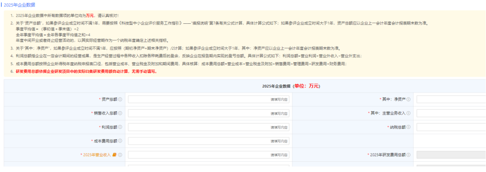Screen dimensions: 486x172
Task: Click the table header 2025年企业数据（单位：万元）
Action: 291,86
